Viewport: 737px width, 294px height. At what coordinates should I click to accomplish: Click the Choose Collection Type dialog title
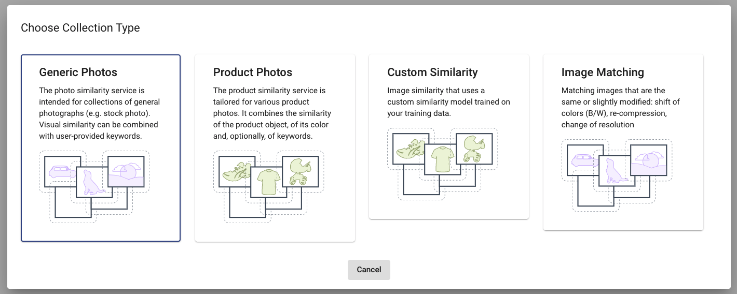[x=80, y=27]
